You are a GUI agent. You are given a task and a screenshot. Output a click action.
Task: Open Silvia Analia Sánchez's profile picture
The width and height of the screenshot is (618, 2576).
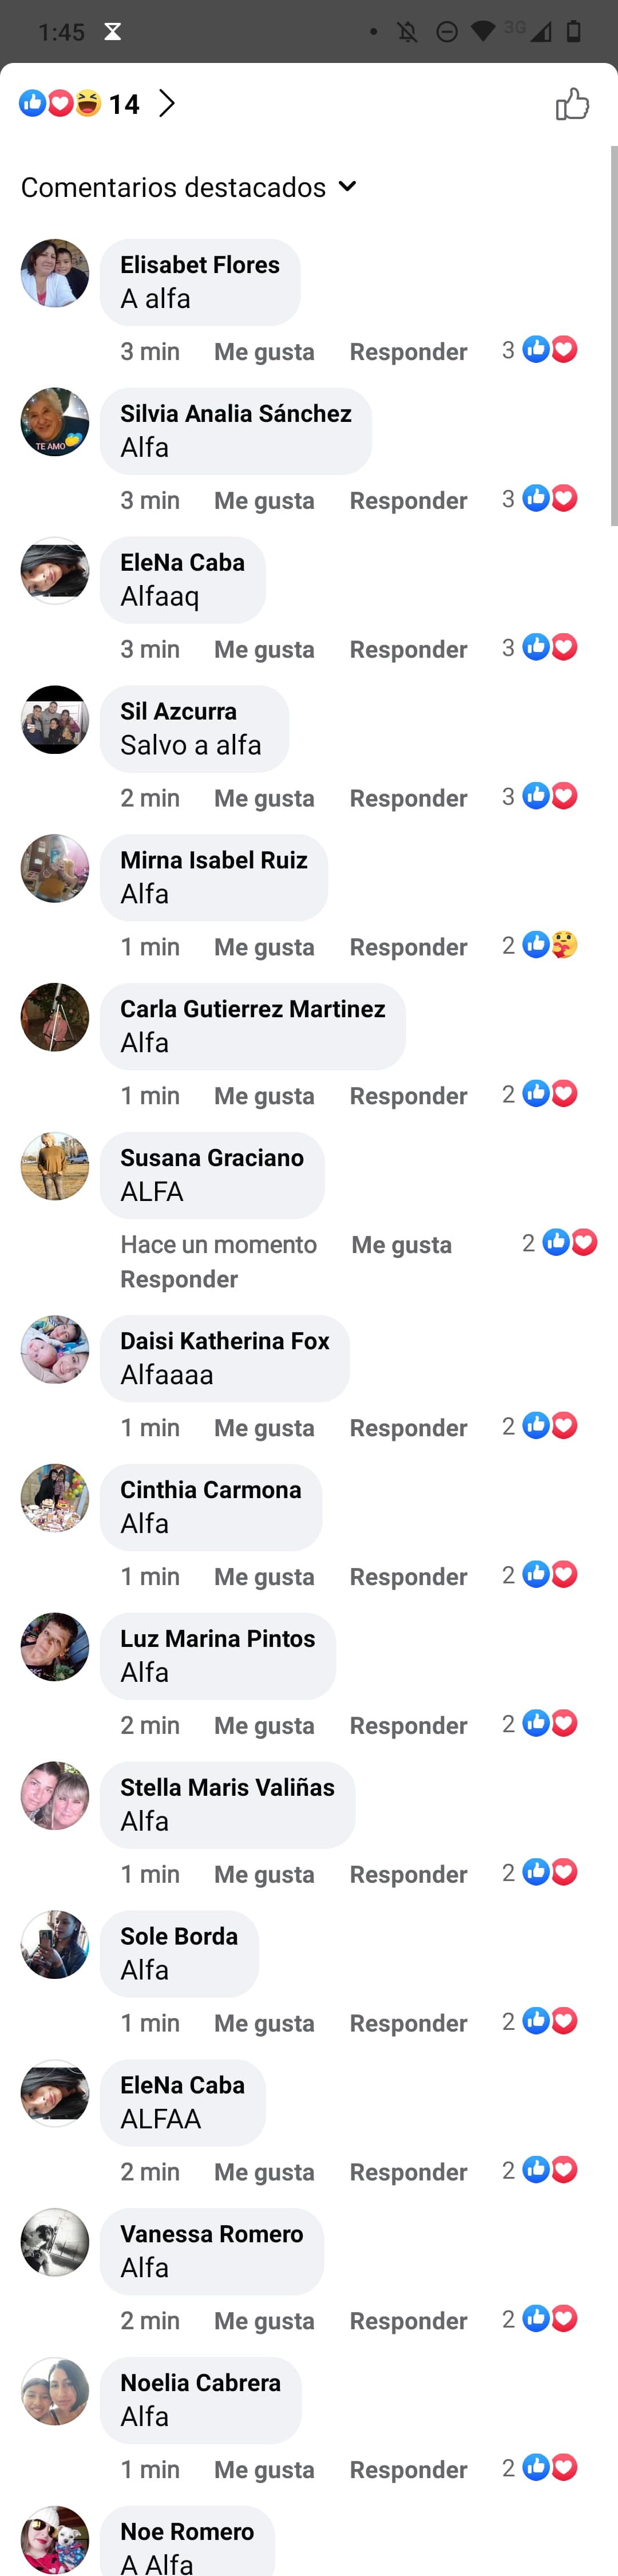[x=55, y=422]
